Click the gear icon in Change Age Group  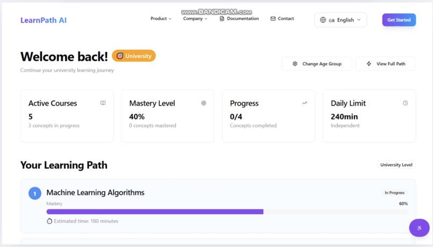295,64
